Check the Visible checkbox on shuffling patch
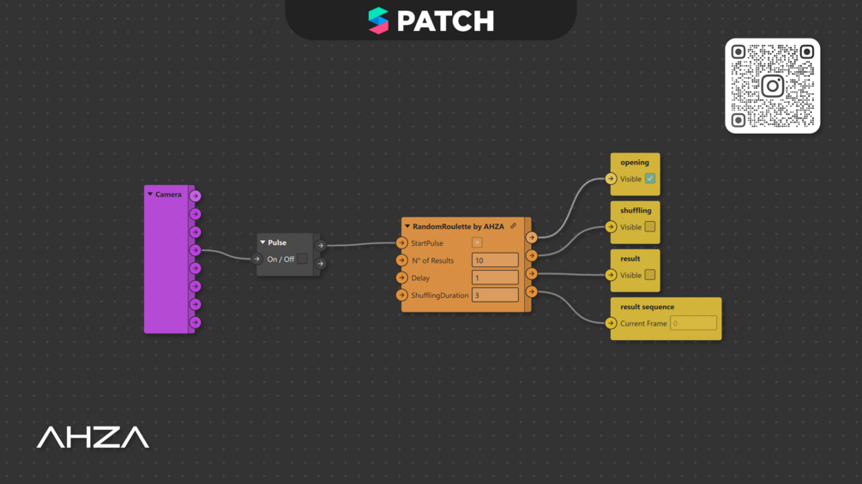 650,227
